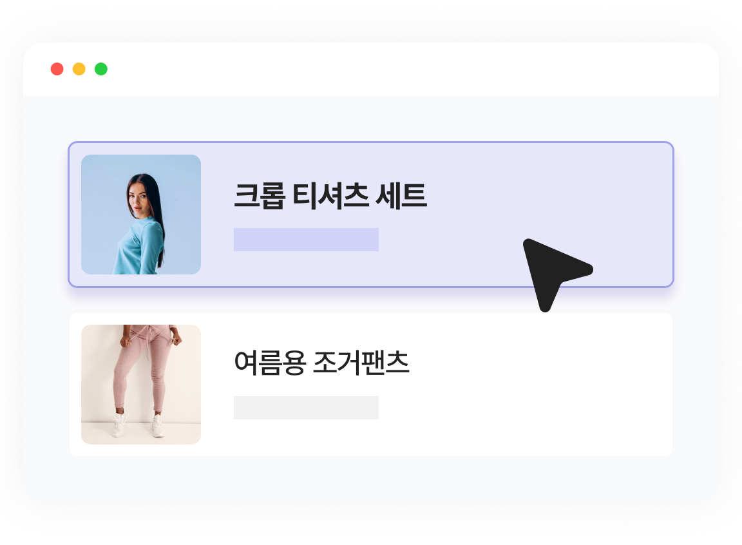Viewport: 742px width, 545px height.
Task: Select the white 여름용 조거팬츠 product card
Action: coord(371,384)
